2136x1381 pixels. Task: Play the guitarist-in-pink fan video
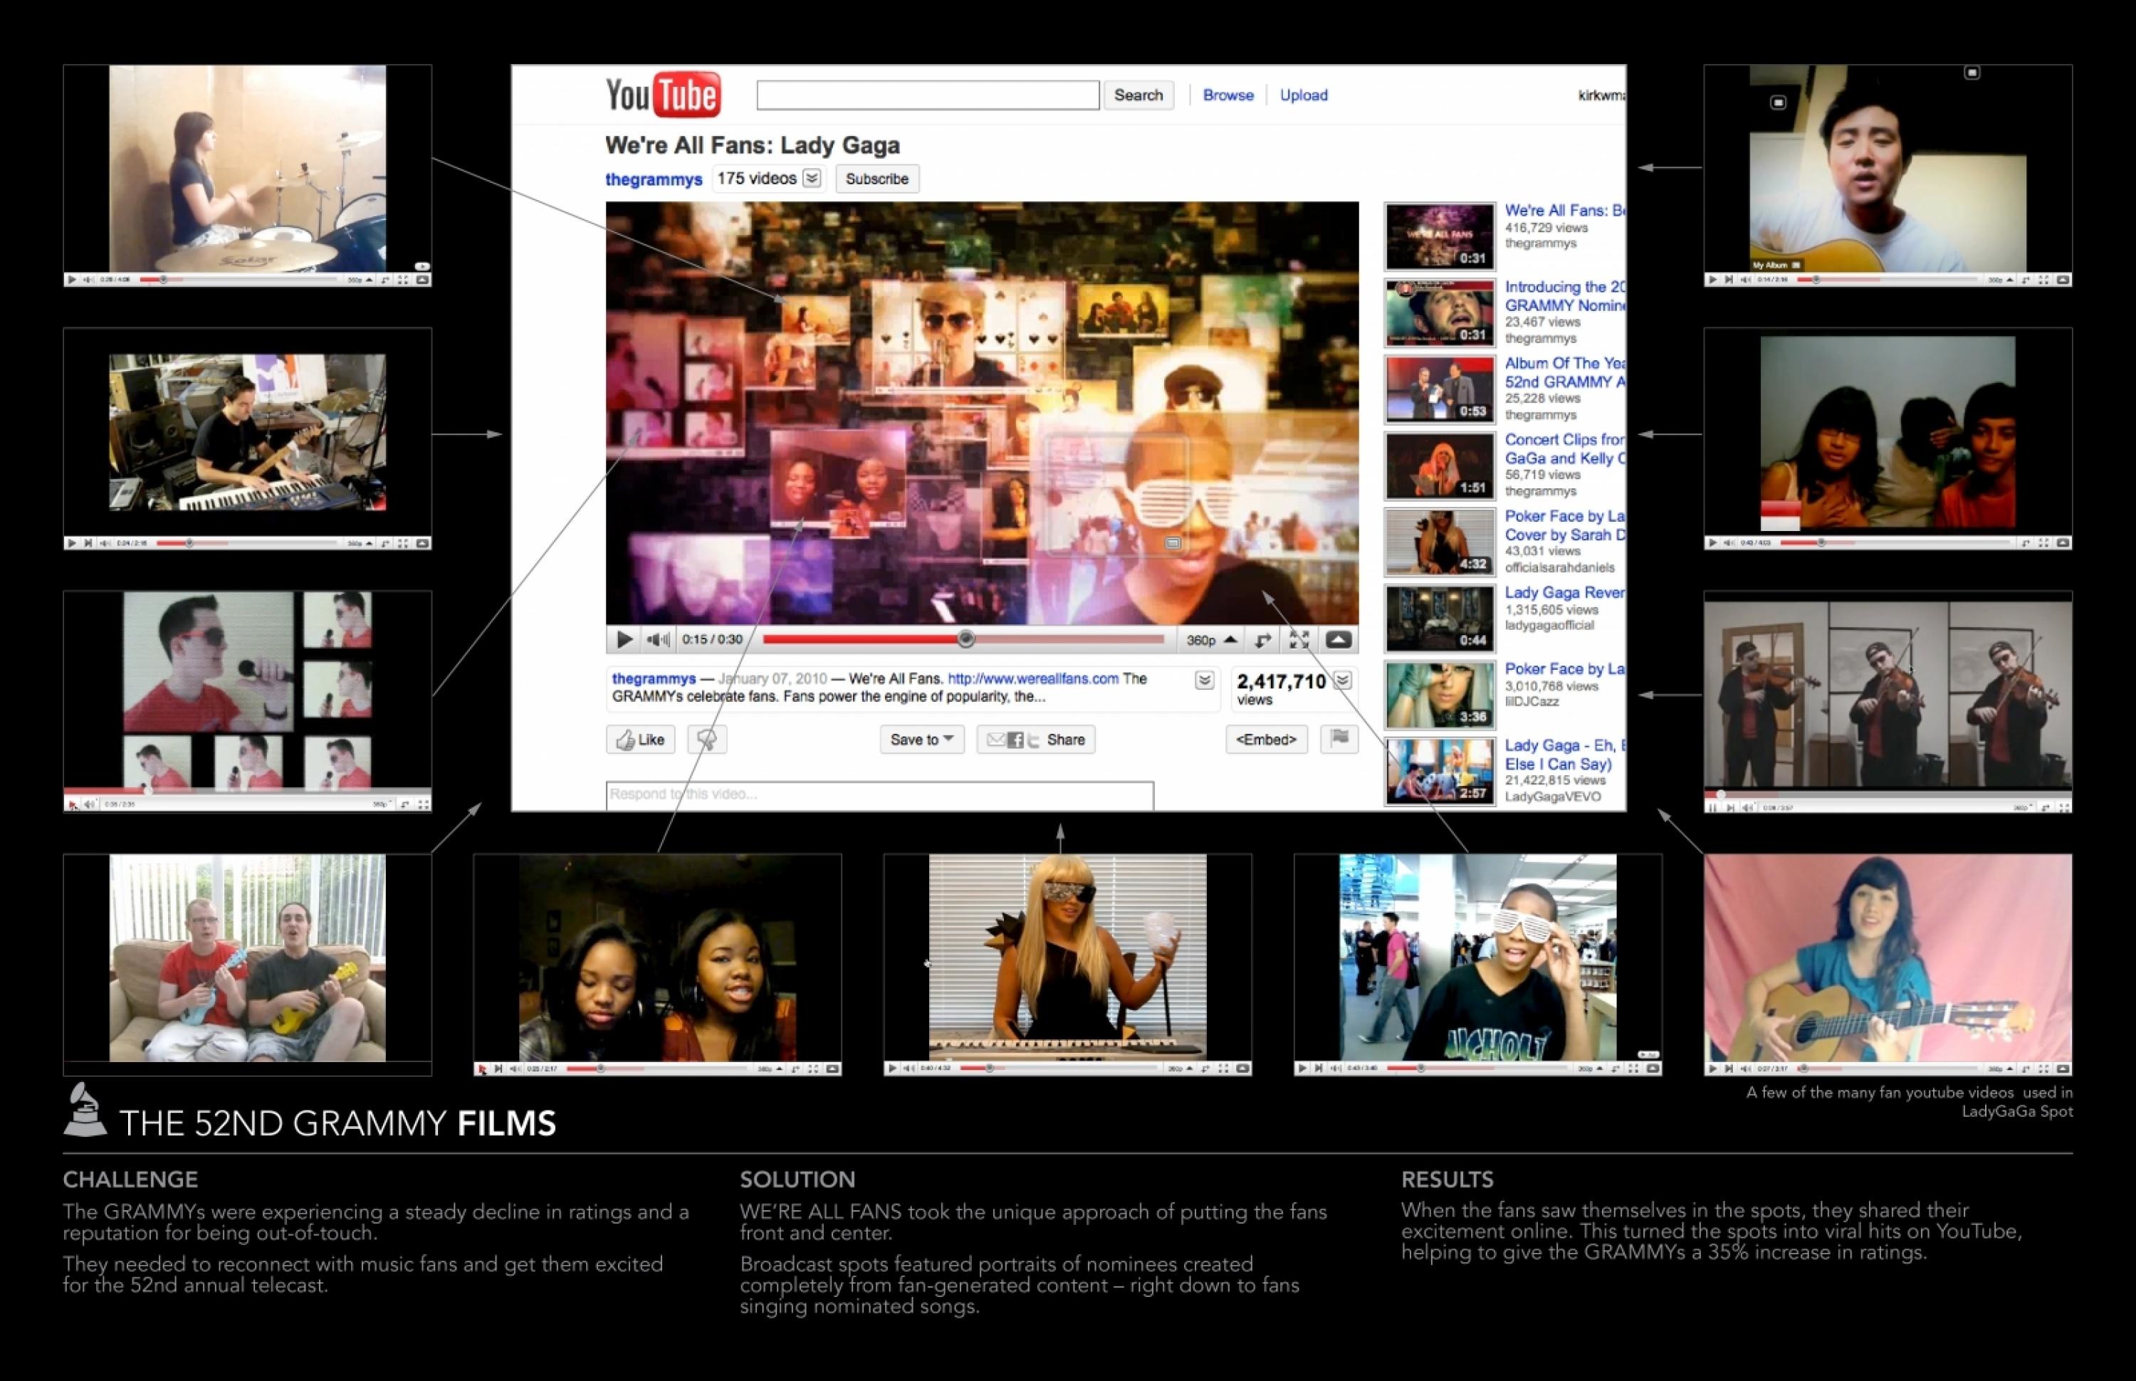(x=1713, y=1069)
